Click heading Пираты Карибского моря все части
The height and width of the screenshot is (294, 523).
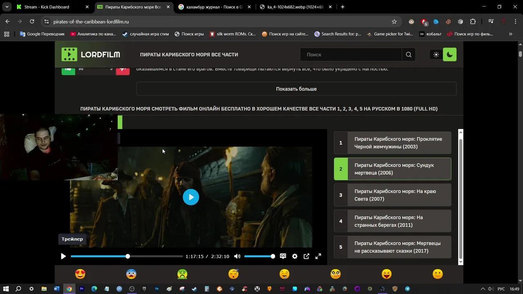pyautogui.click(x=189, y=55)
